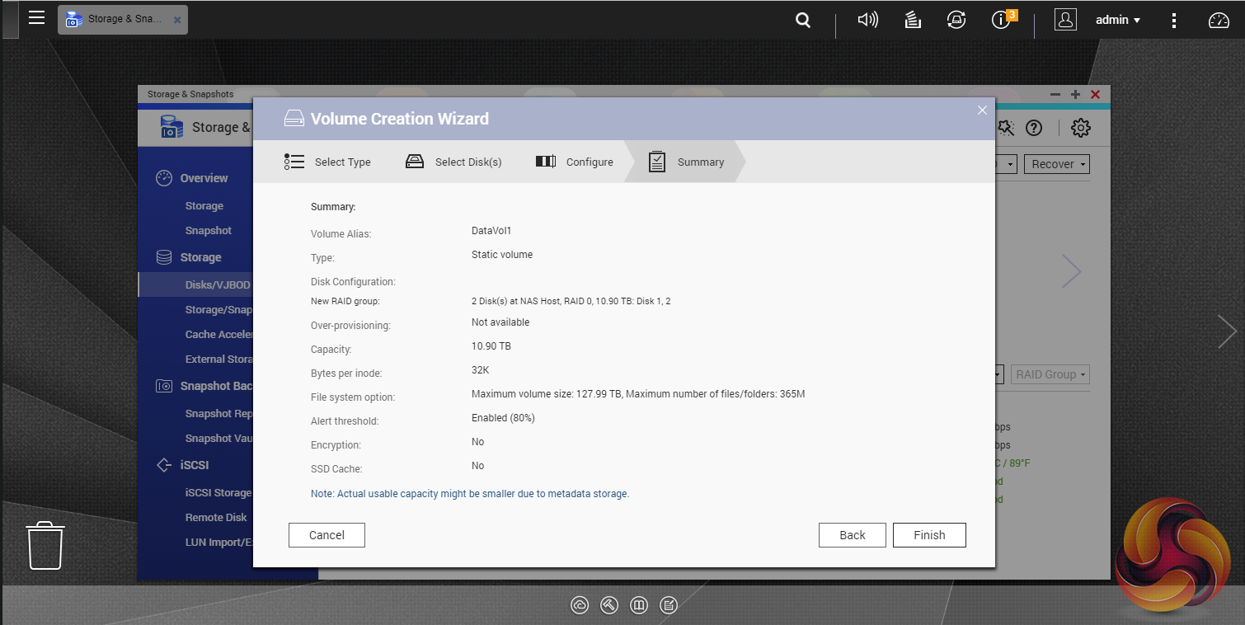This screenshot has width=1245, height=625.
Task: Cancel the Volume Creation Wizard
Action: [x=327, y=535]
